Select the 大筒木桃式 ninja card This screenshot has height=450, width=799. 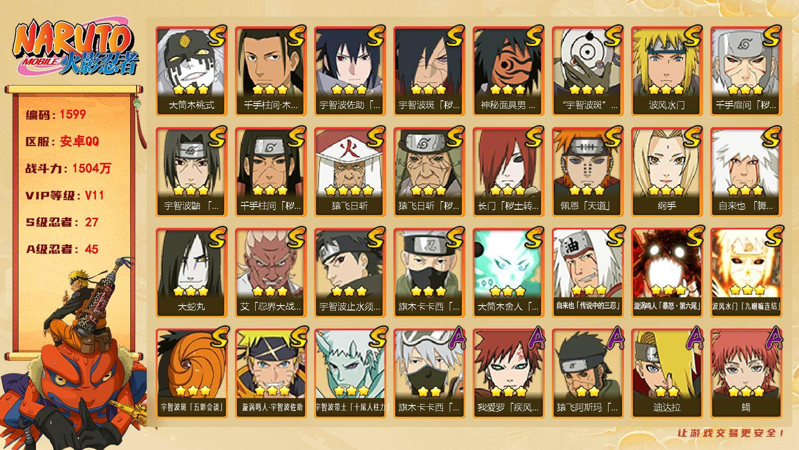point(191,71)
